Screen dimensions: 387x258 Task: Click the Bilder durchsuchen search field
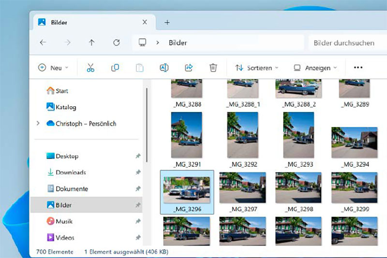(x=347, y=43)
